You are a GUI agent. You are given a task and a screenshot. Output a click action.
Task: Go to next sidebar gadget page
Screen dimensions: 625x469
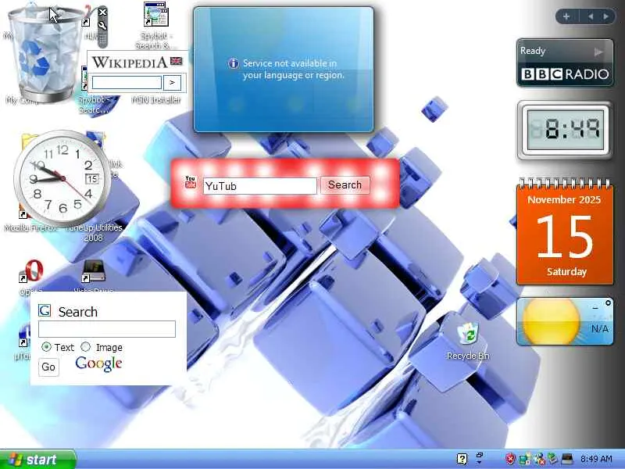(x=606, y=16)
